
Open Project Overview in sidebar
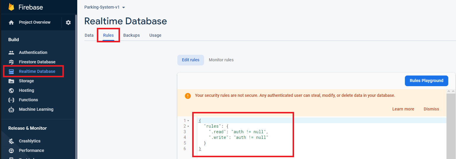click(35, 22)
